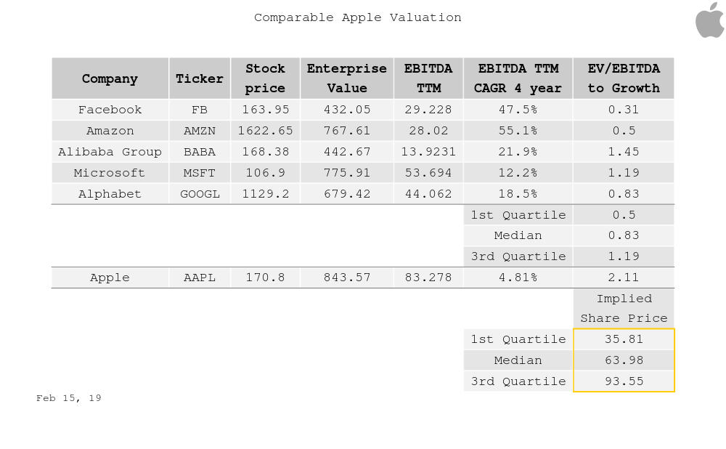This screenshot has height=449, width=726.
Task: Click the EBITDA TTM header cell
Action: pyautogui.click(x=428, y=78)
